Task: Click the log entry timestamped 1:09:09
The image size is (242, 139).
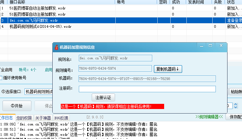Action: [79, 124]
